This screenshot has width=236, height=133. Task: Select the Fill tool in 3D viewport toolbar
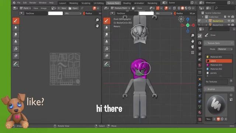tap(107, 48)
